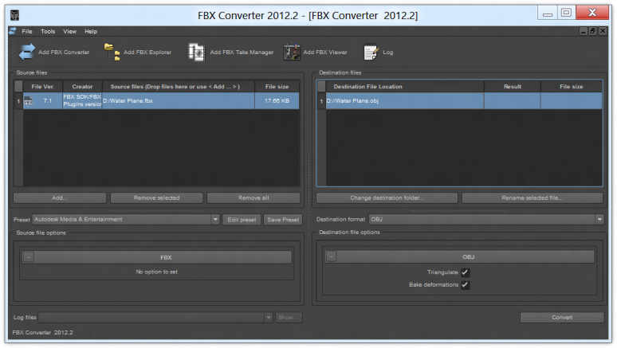Open the File menu
617x348 pixels.
27,32
